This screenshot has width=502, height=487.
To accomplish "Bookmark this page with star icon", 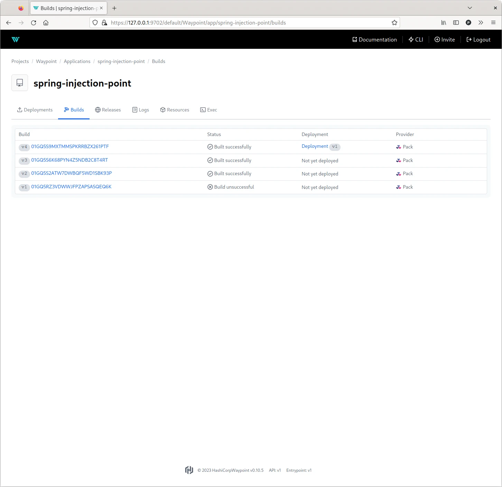I will click(394, 23).
